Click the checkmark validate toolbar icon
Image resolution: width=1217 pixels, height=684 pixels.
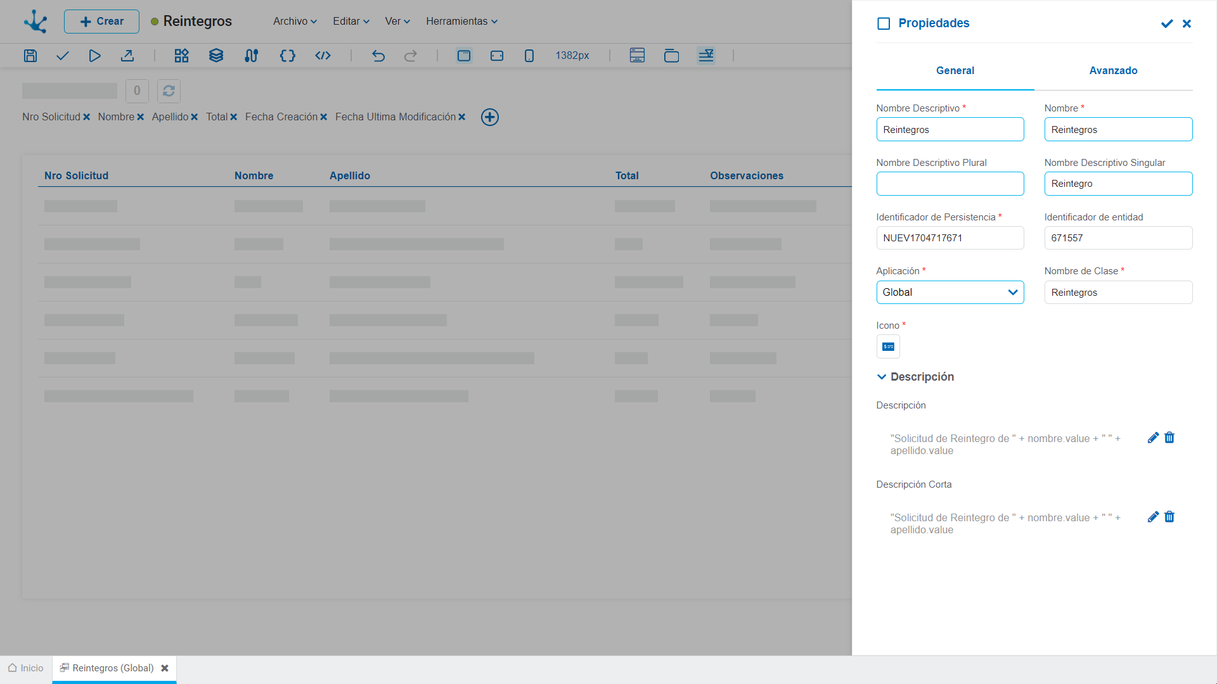pyautogui.click(x=62, y=56)
